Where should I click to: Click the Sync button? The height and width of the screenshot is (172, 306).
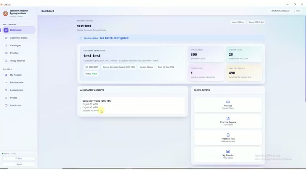19,159
